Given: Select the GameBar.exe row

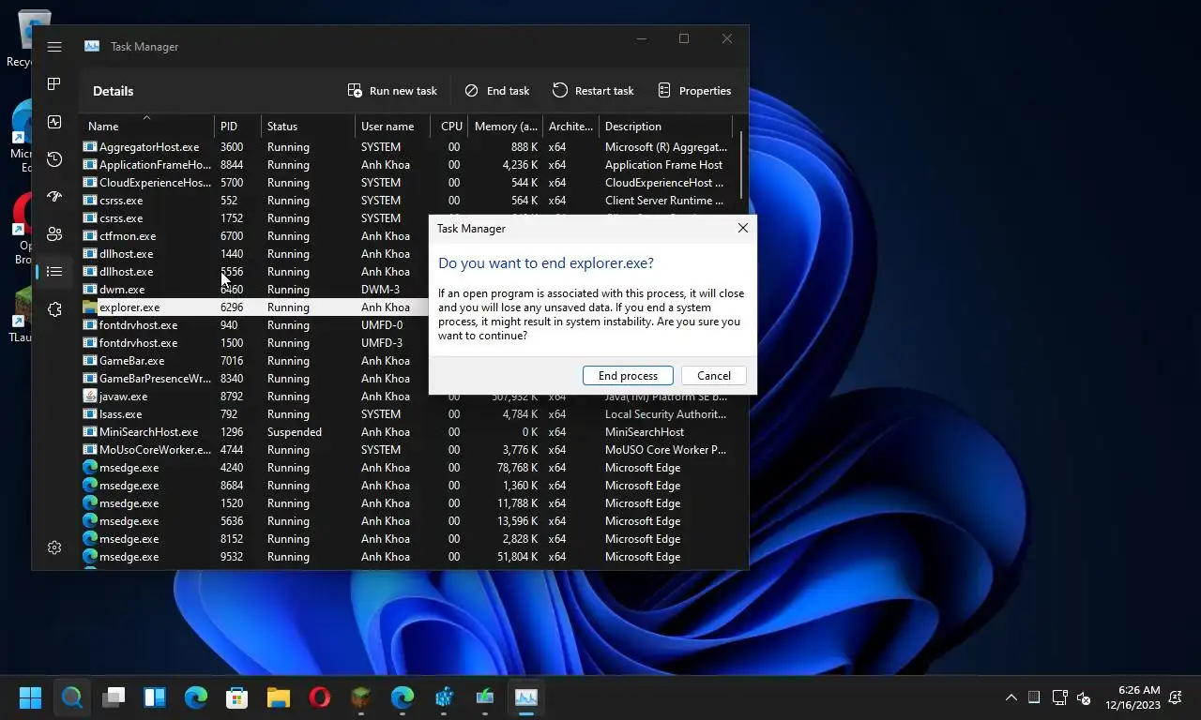Looking at the screenshot, I should pos(253,361).
